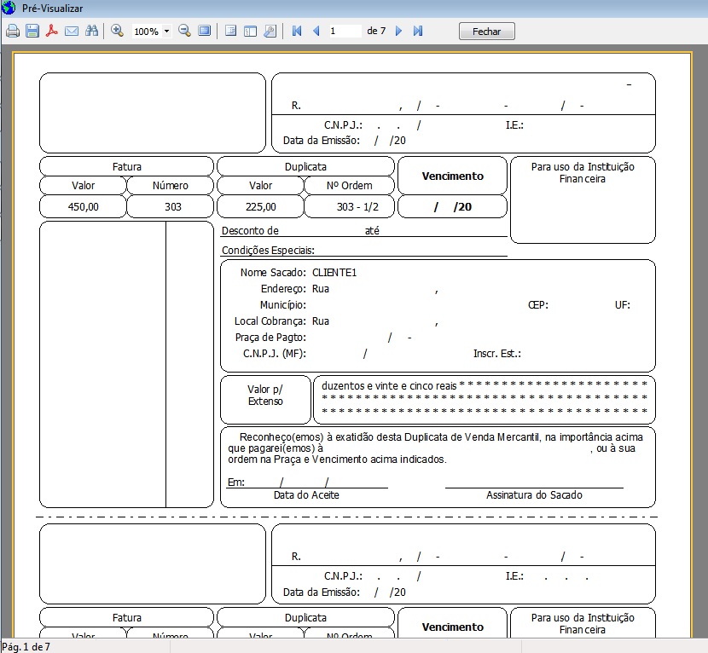Click the Data do Aceite label
Viewport: 708px width, 653px height.
(x=306, y=495)
